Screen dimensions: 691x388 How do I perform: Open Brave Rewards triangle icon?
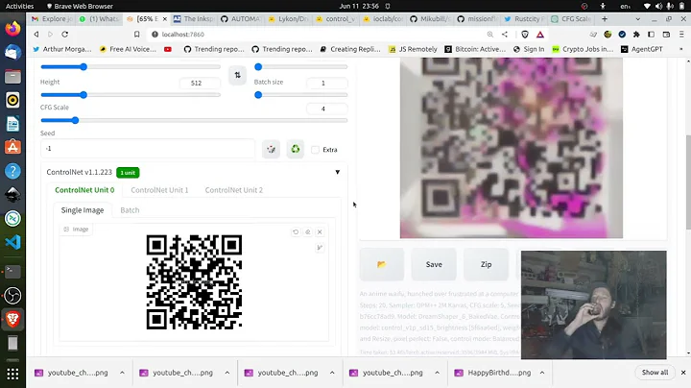539,35
